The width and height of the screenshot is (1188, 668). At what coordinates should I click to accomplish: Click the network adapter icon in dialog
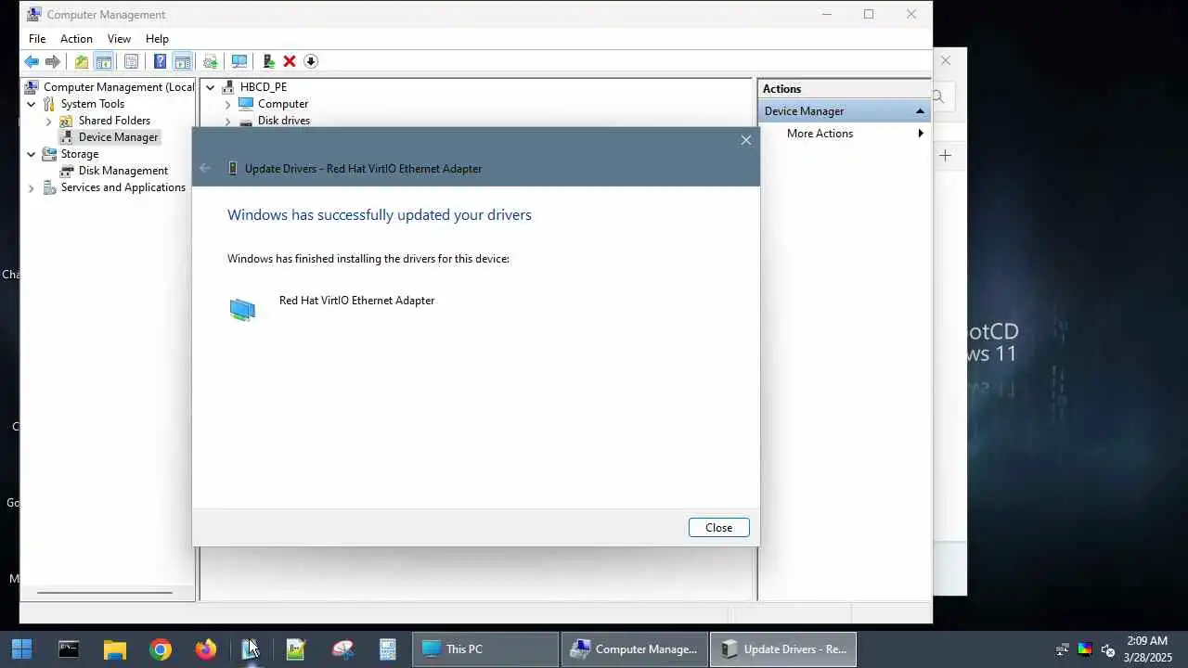[x=242, y=309]
